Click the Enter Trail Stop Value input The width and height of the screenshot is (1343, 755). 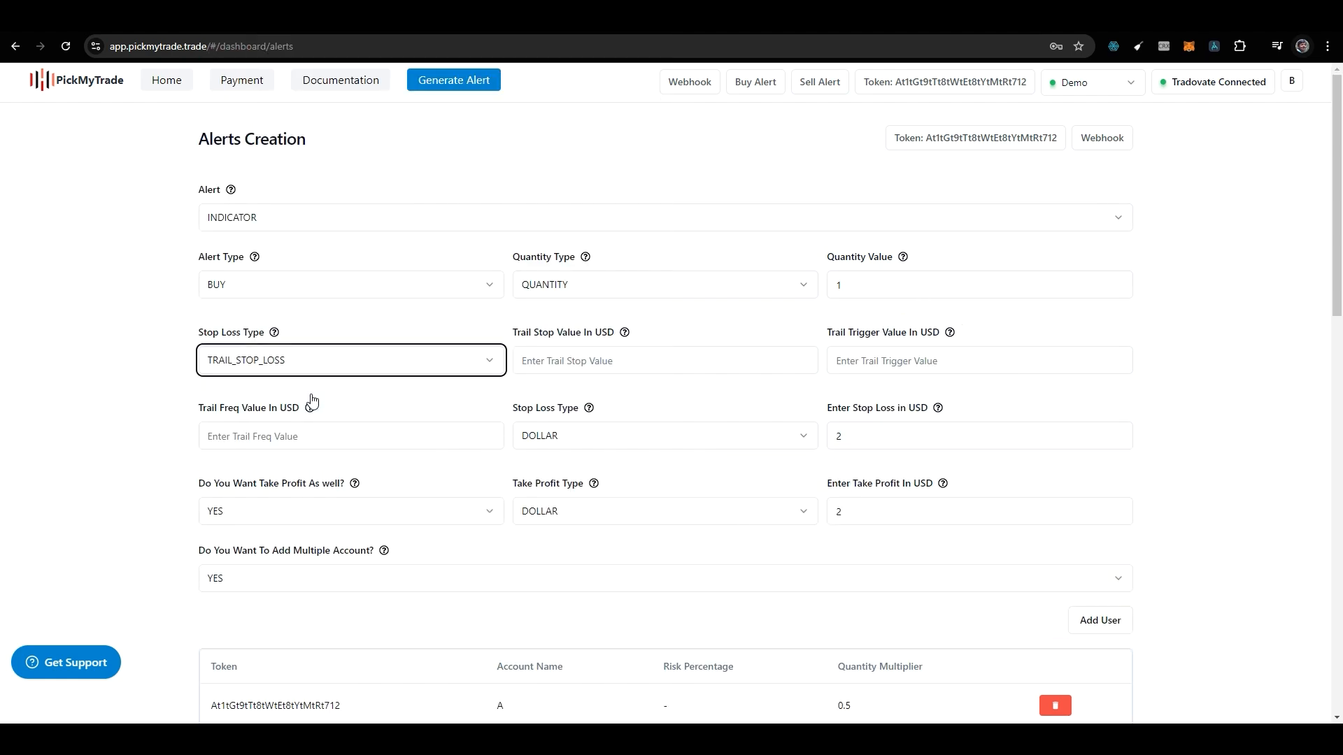[664, 361]
